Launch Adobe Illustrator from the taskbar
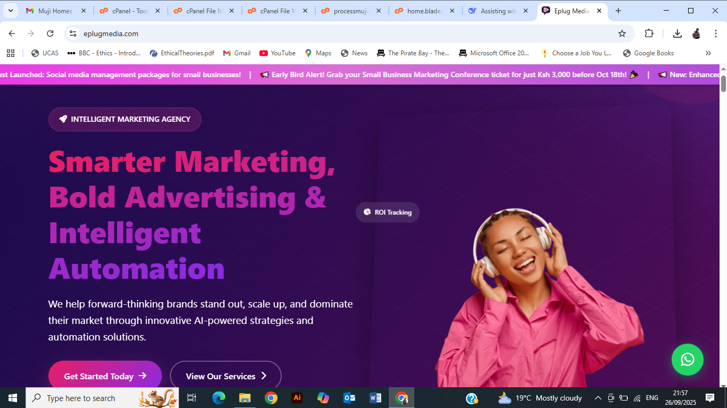727x408 pixels. click(x=297, y=397)
